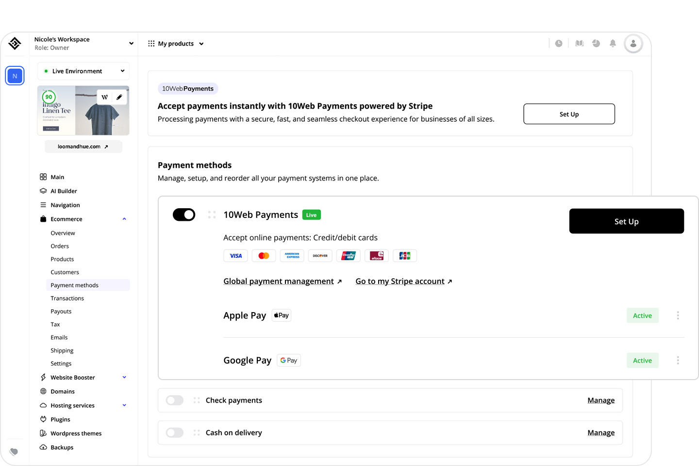Enable the Check payments toggle
The image size is (699, 466).
tap(174, 400)
